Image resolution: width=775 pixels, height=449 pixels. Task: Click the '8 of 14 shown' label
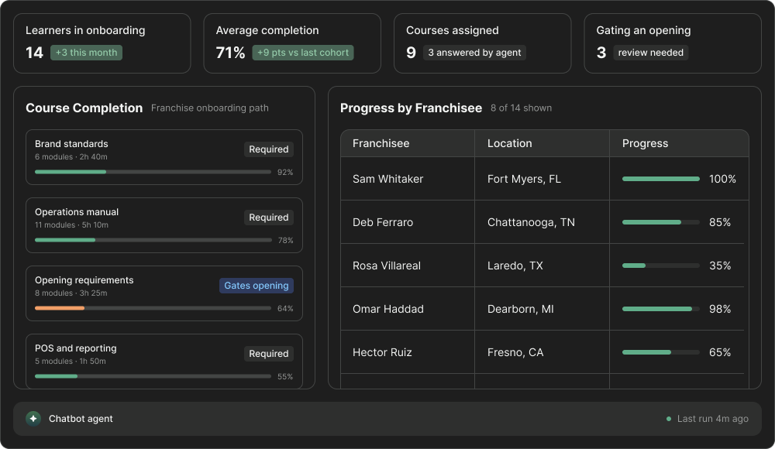click(x=521, y=108)
